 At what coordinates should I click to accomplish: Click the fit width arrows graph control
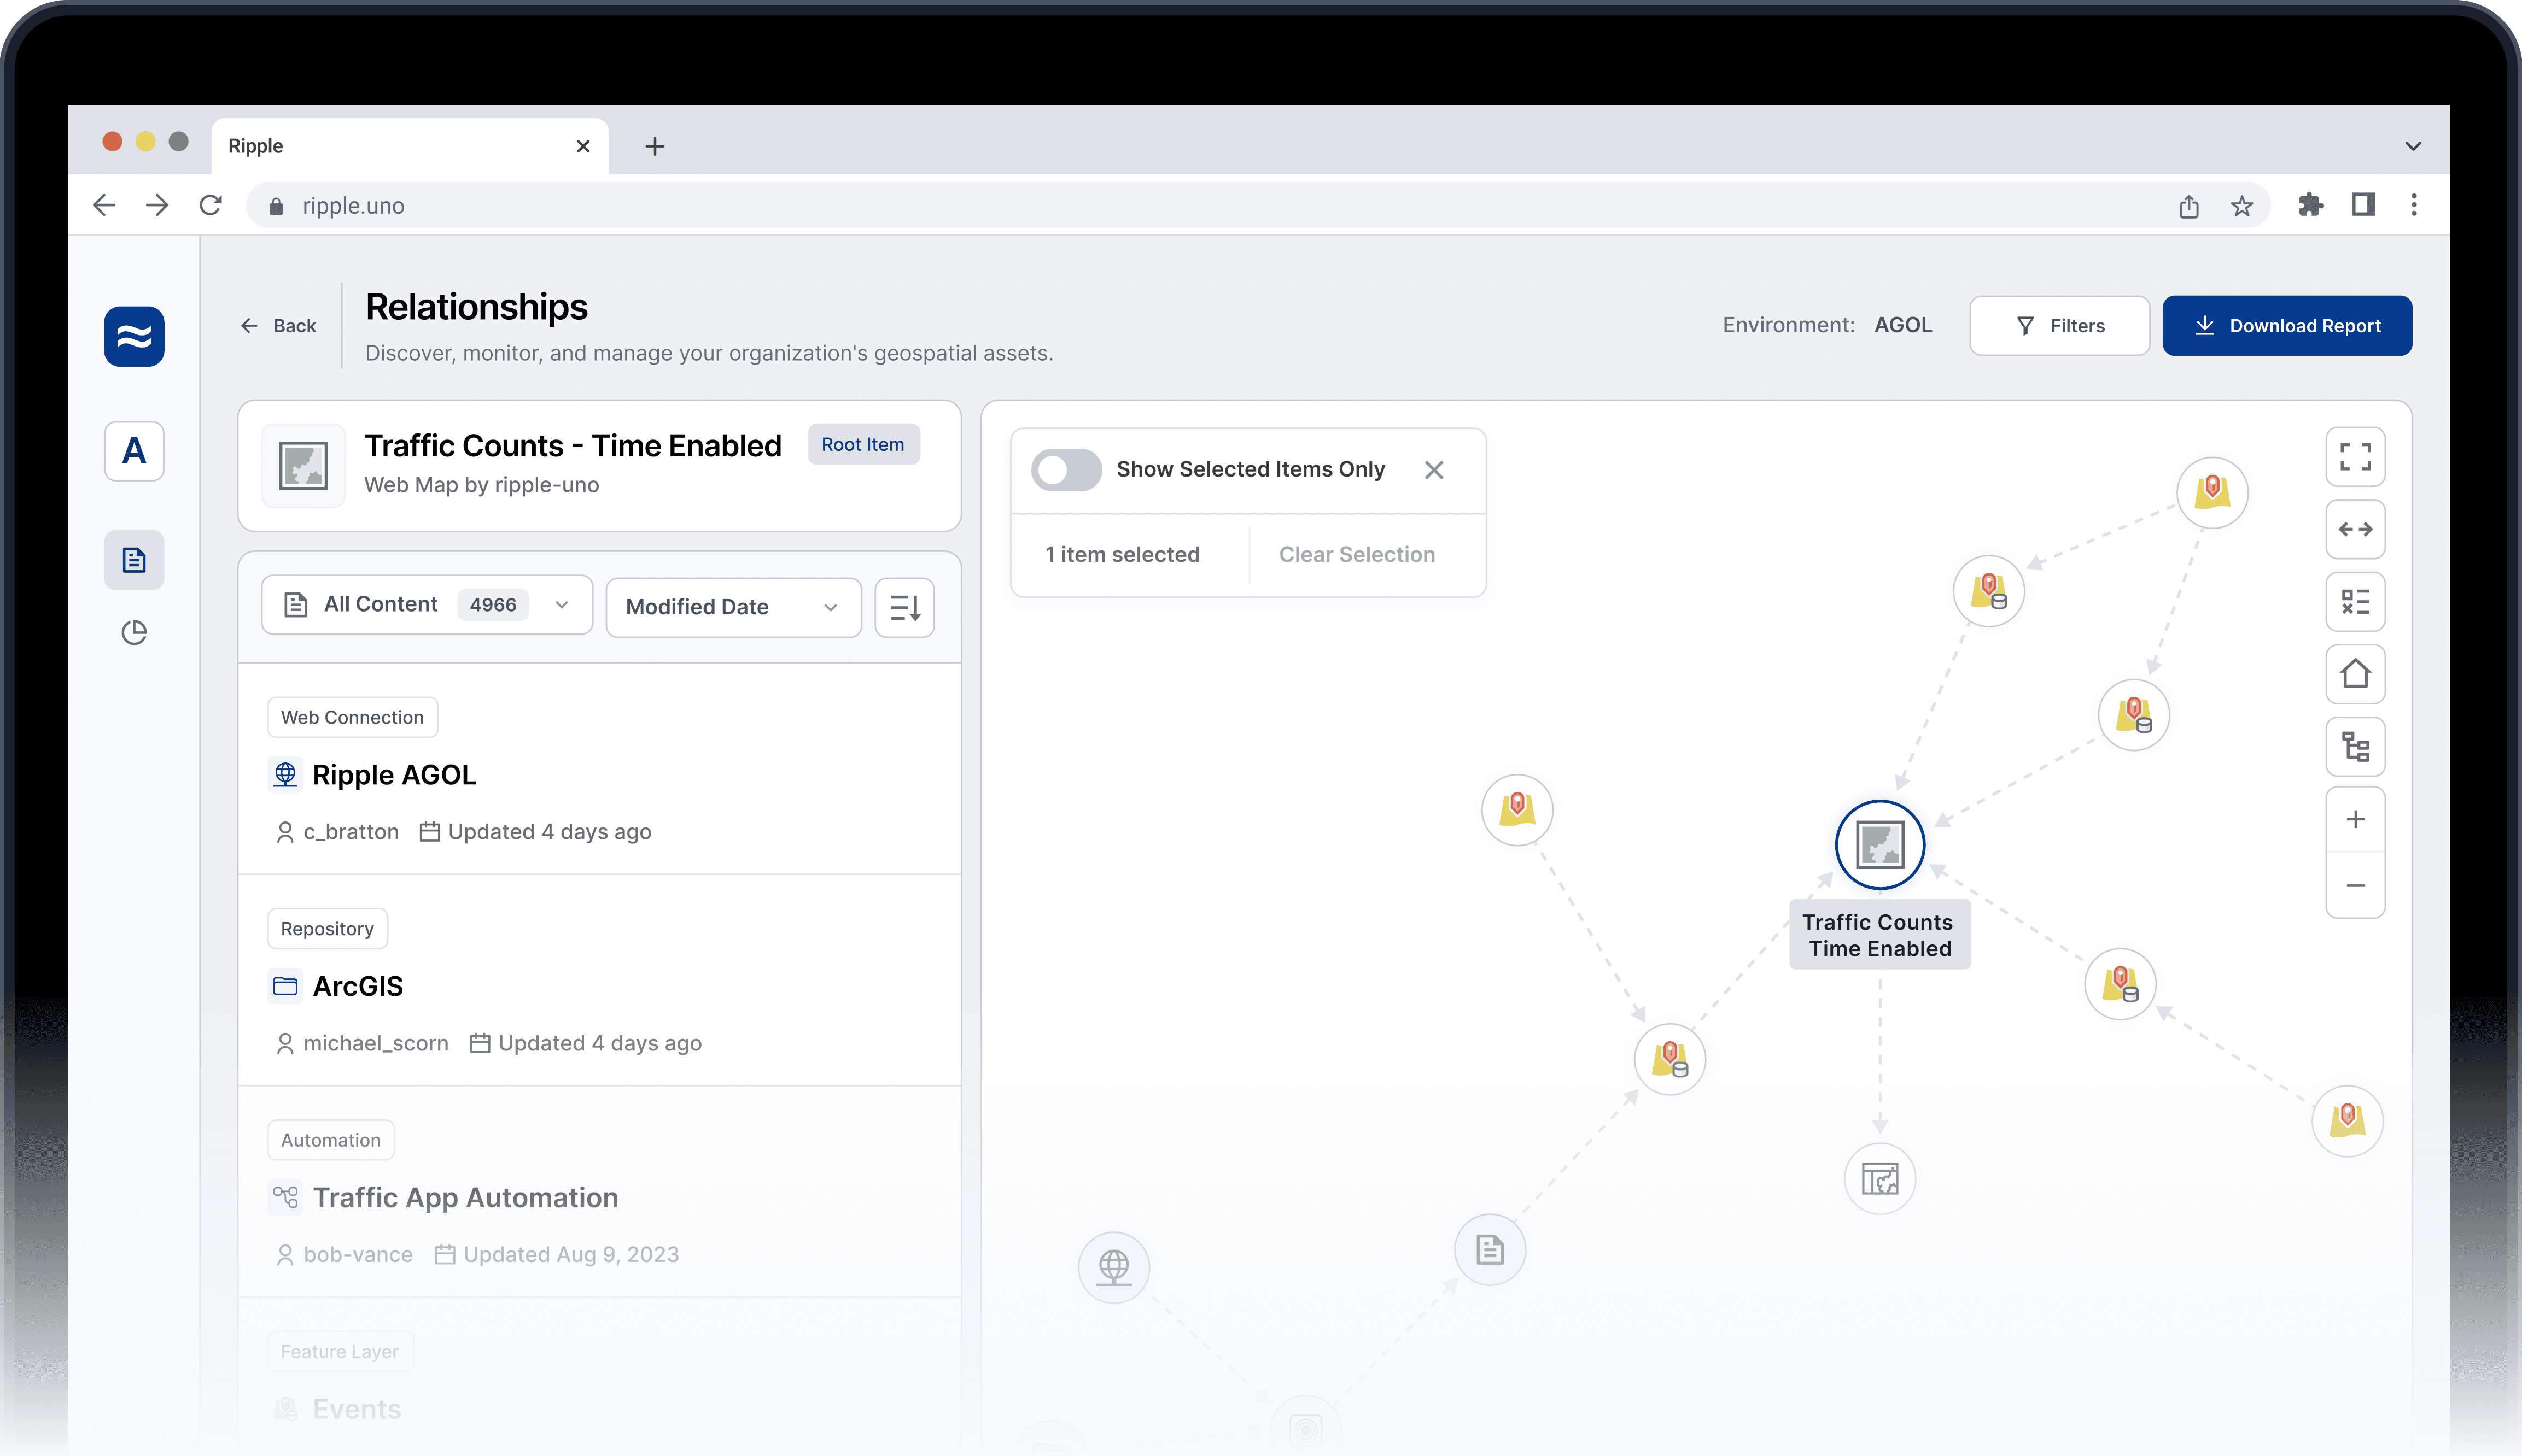point(2355,529)
